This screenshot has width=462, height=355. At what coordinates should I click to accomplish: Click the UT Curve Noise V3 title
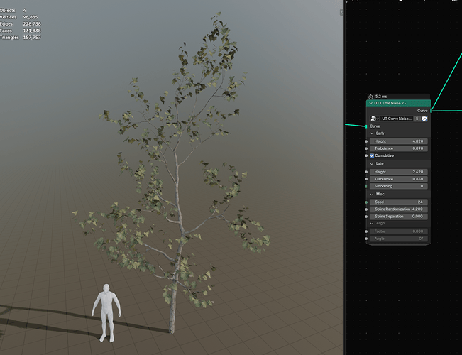tap(390, 103)
